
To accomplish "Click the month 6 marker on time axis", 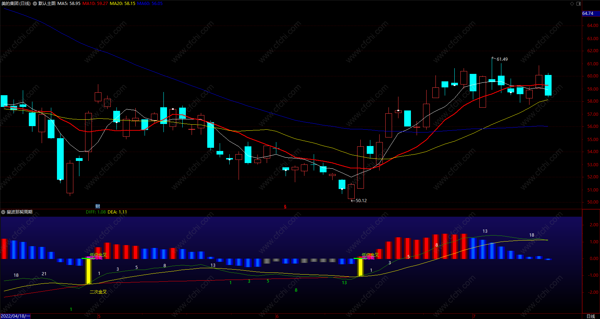I will coord(277,316).
